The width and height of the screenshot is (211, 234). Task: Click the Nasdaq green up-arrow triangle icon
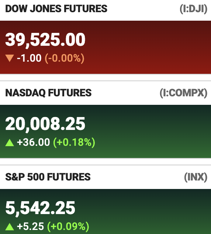(10, 142)
